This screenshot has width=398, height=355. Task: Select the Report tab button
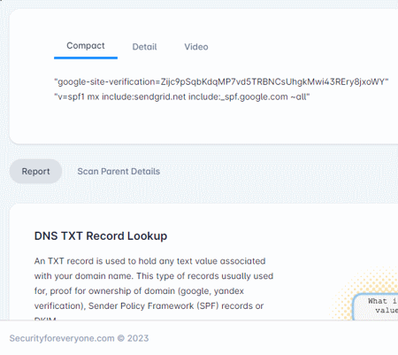pyautogui.click(x=35, y=171)
